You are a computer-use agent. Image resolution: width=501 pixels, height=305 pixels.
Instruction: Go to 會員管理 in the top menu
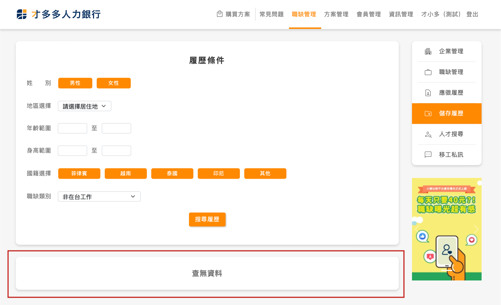click(369, 14)
